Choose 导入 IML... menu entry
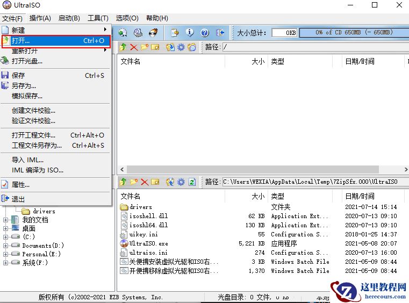The height and width of the screenshot is (303, 409). (x=55, y=160)
